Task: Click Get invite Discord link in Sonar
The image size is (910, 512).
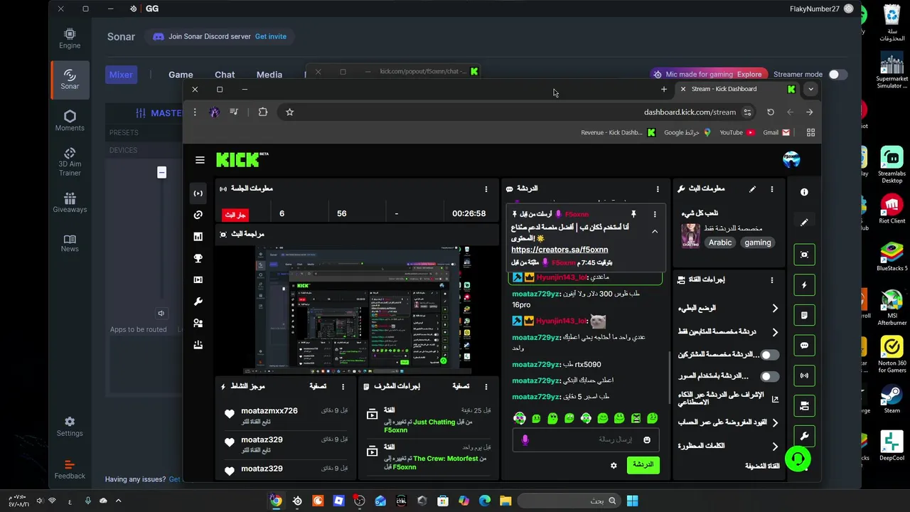Action: coord(271,36)
